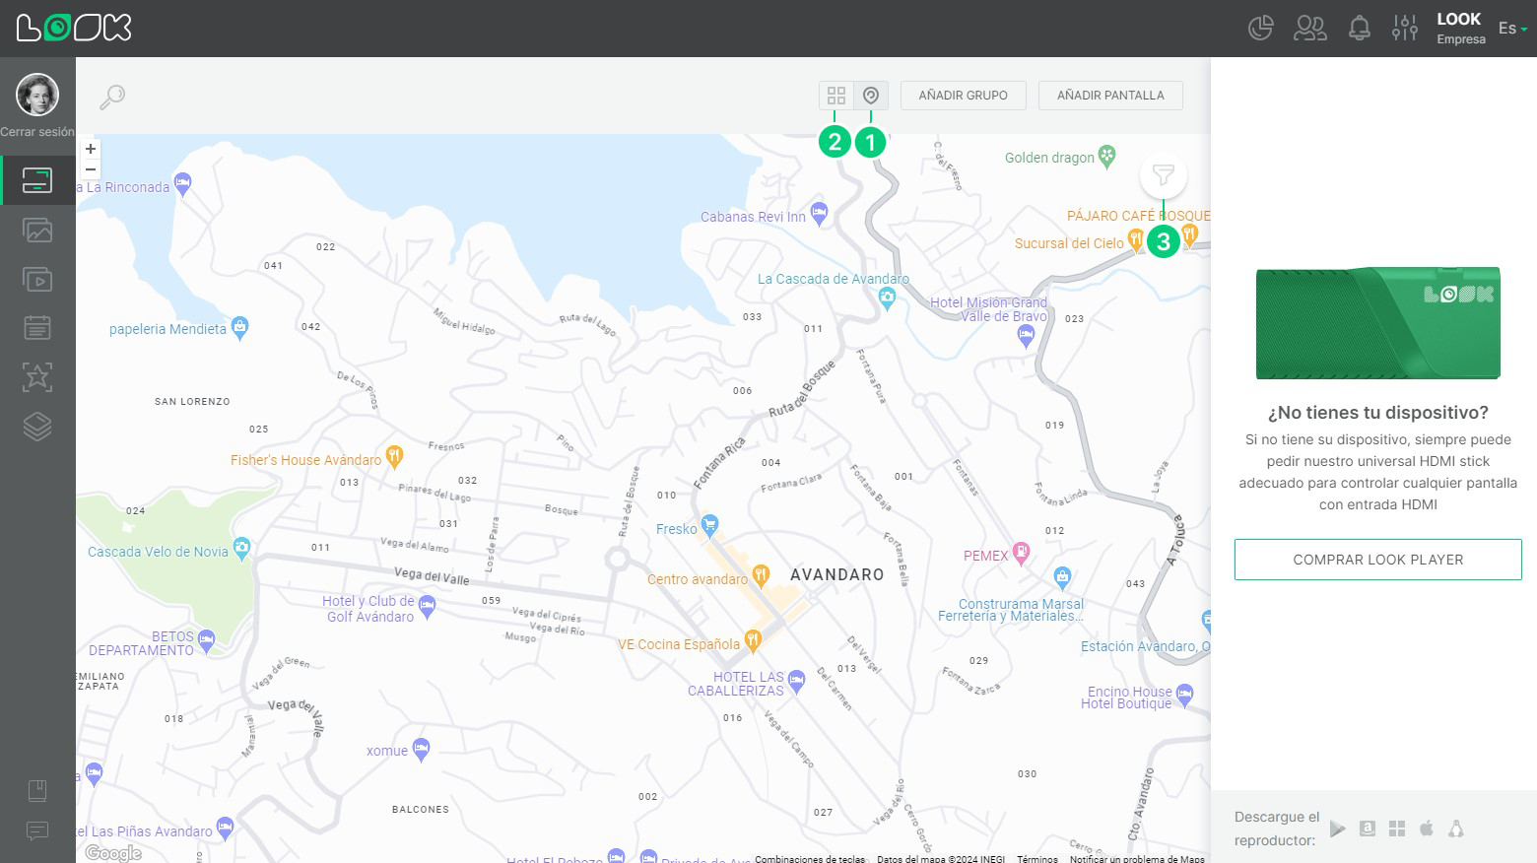Click the search magnifier icon
Screen dimensions: 1537x863
(112, 97)
